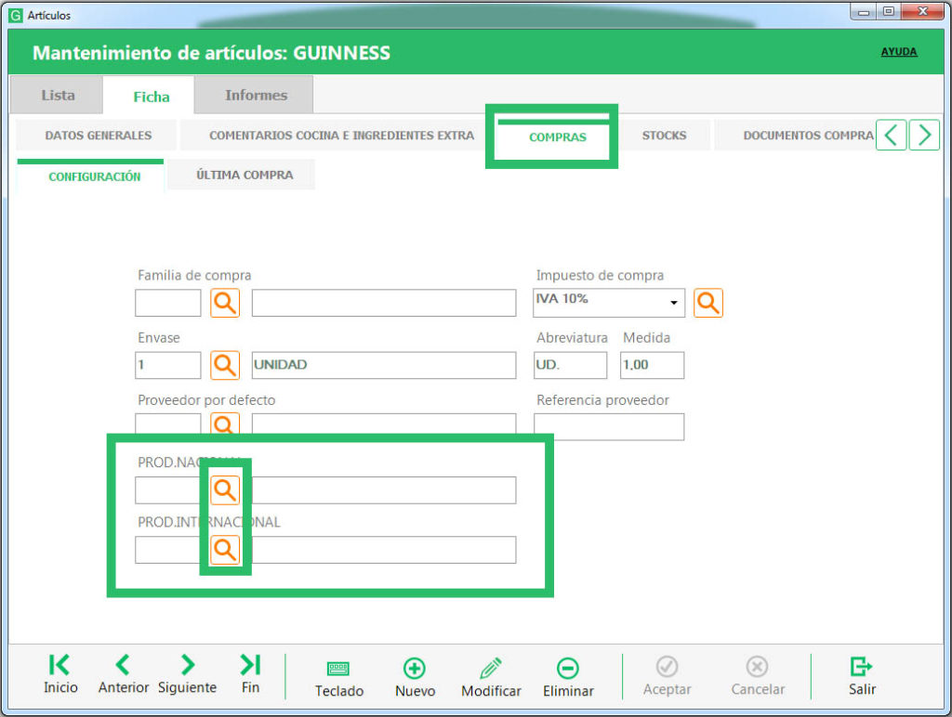Viewport: 952px width, 717px height.
Task: Click the Familia de compra search magnifier
Action: (225, 303)
